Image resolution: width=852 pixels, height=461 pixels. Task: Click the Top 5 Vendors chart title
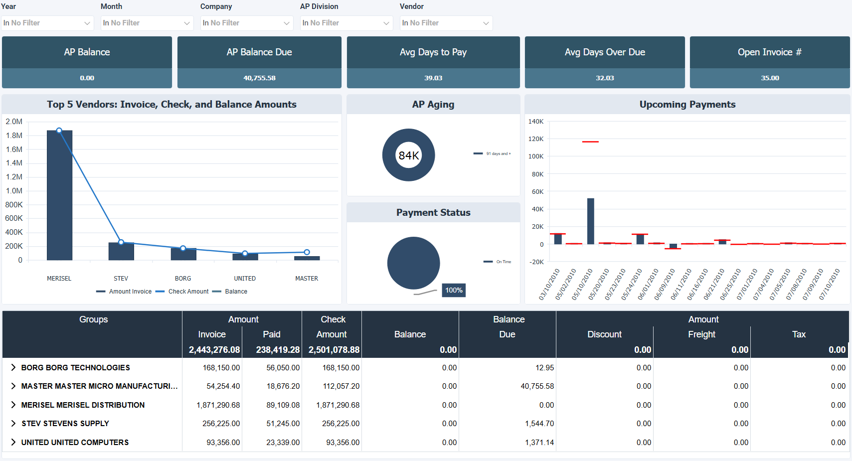tap(171, 104)
